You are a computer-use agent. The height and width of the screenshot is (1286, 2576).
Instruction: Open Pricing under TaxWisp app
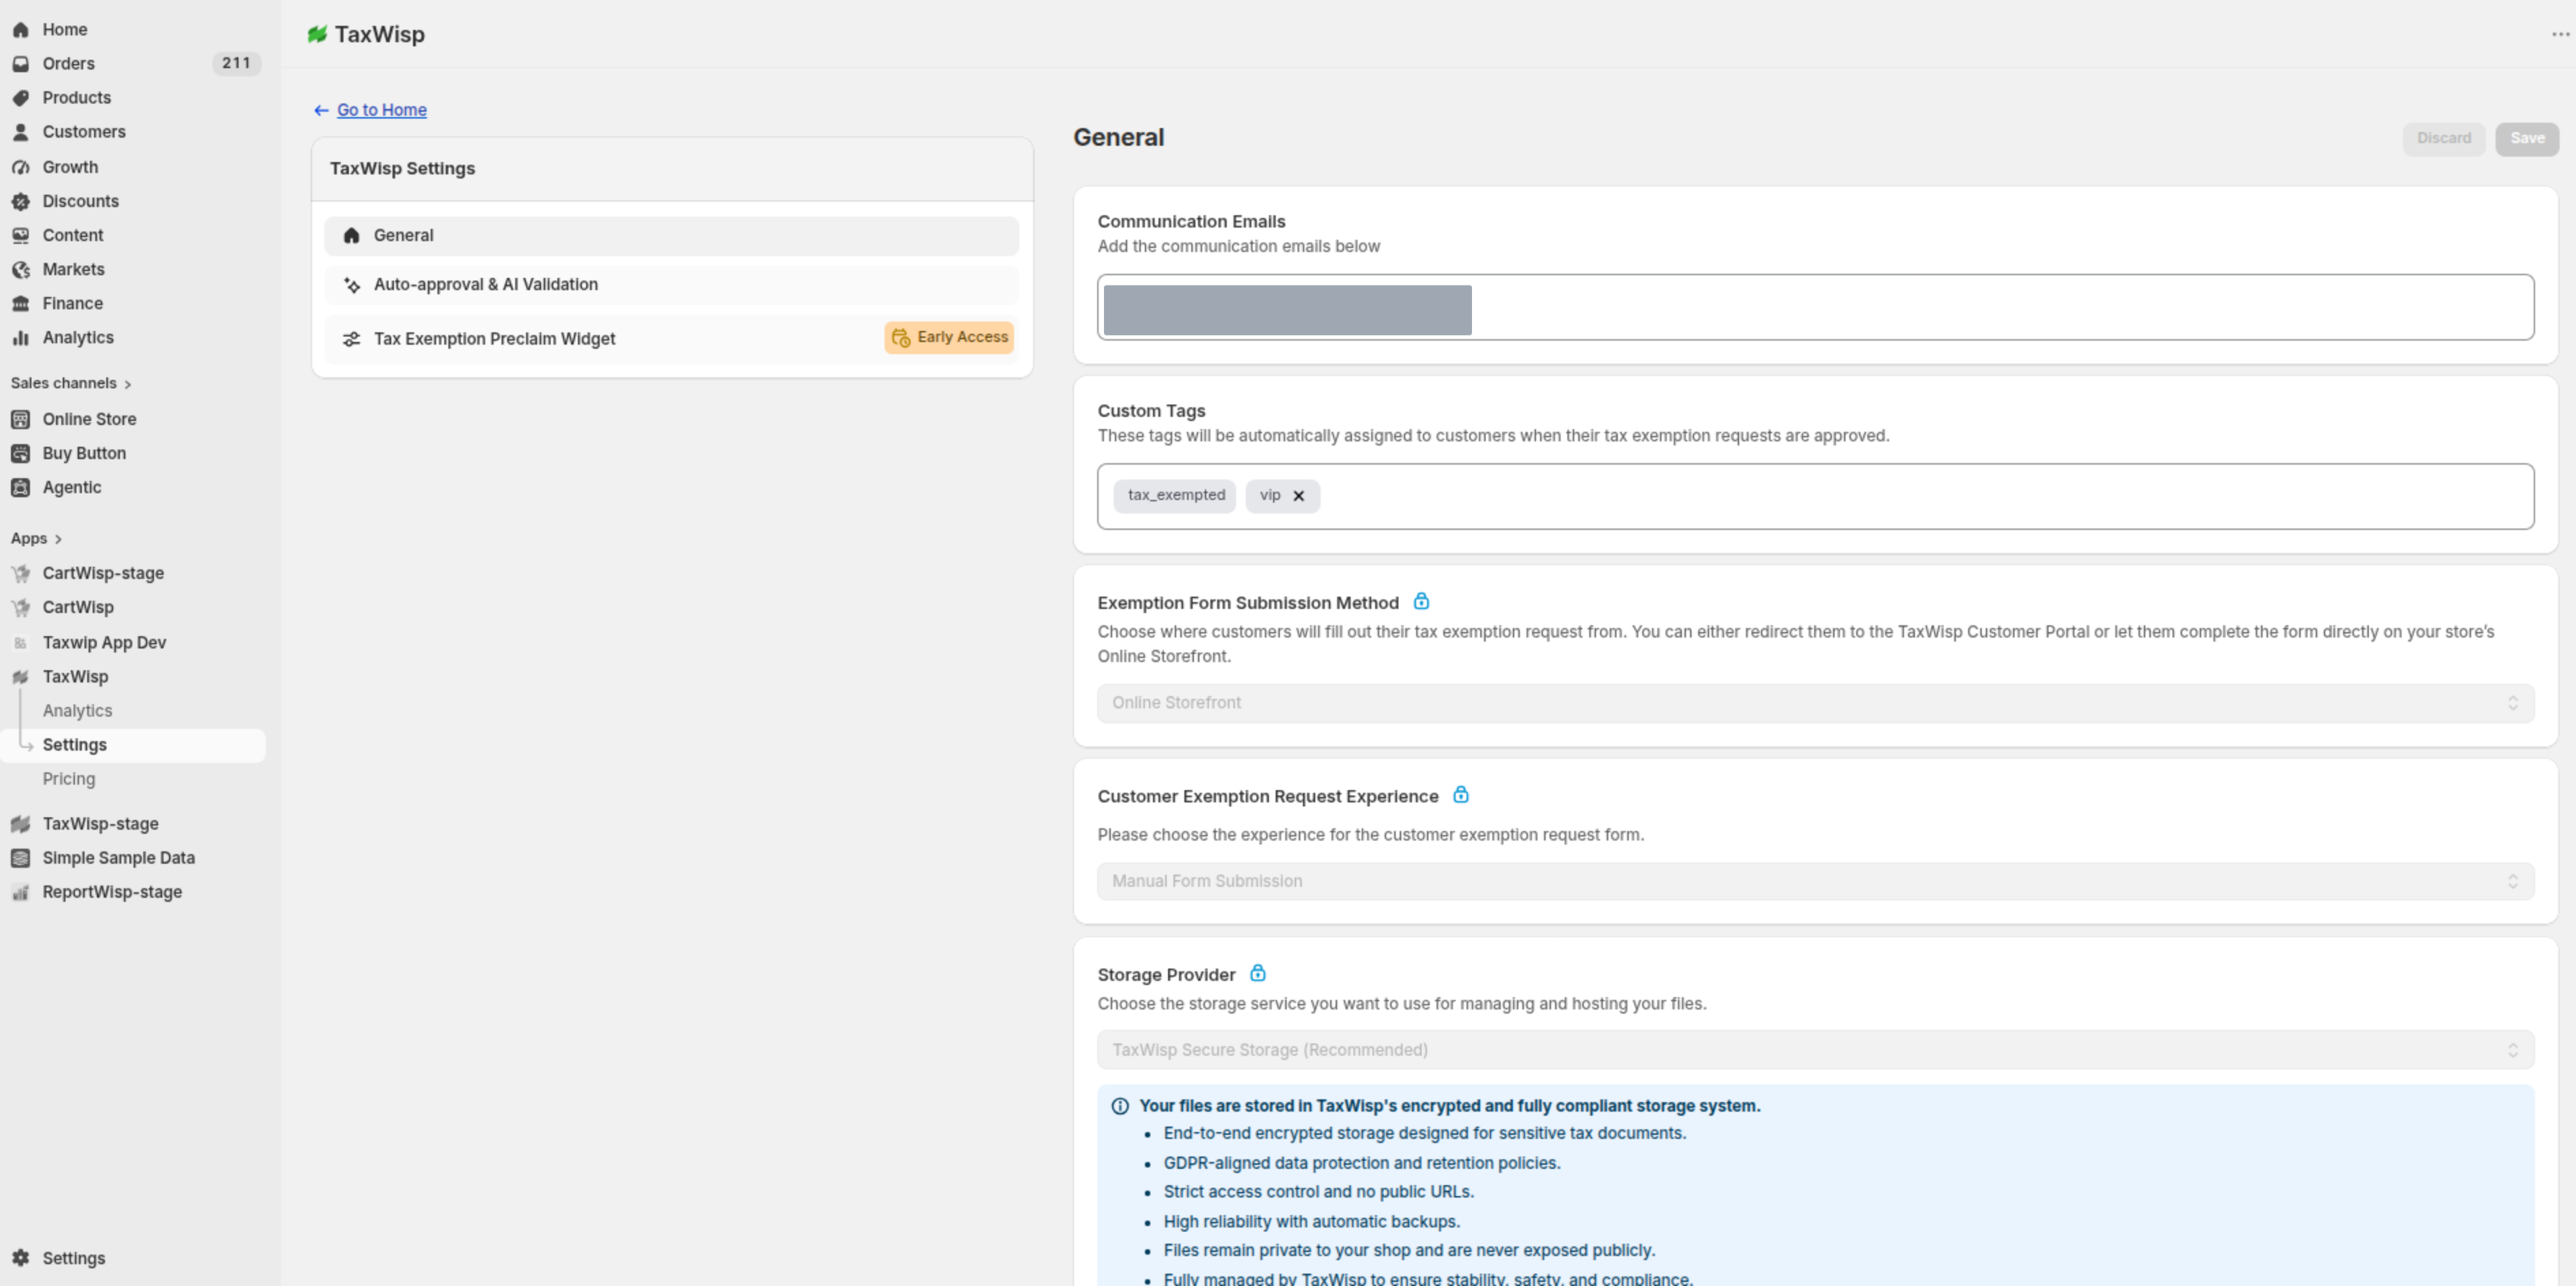pos(69,779)
